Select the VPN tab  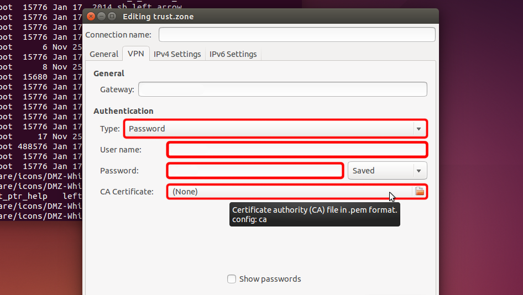(135, 54)
